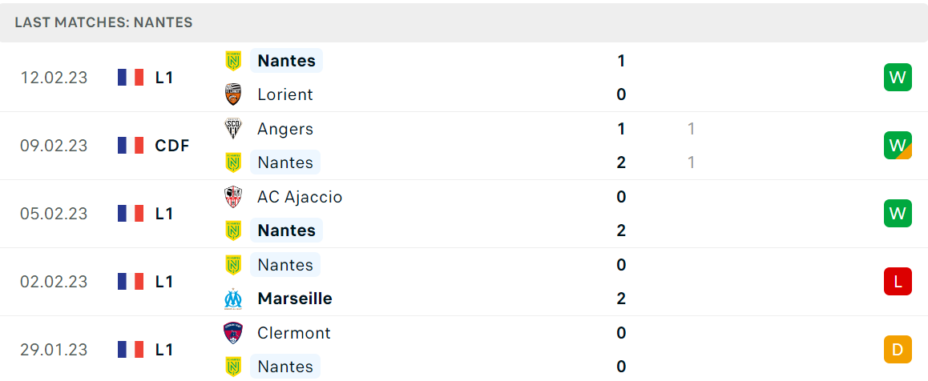Select the Angers team name
Viewport: 928px width, 381px height.
click(285, 130)
